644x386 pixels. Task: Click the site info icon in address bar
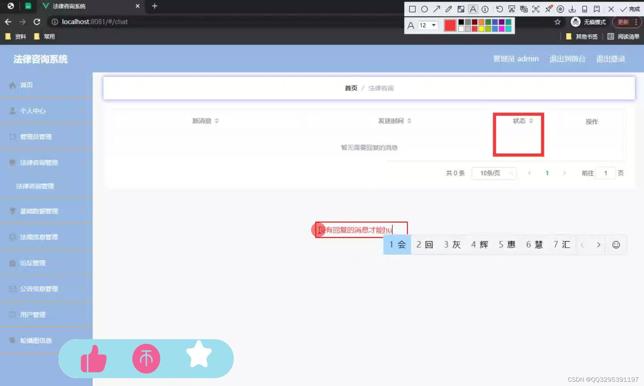55,22
